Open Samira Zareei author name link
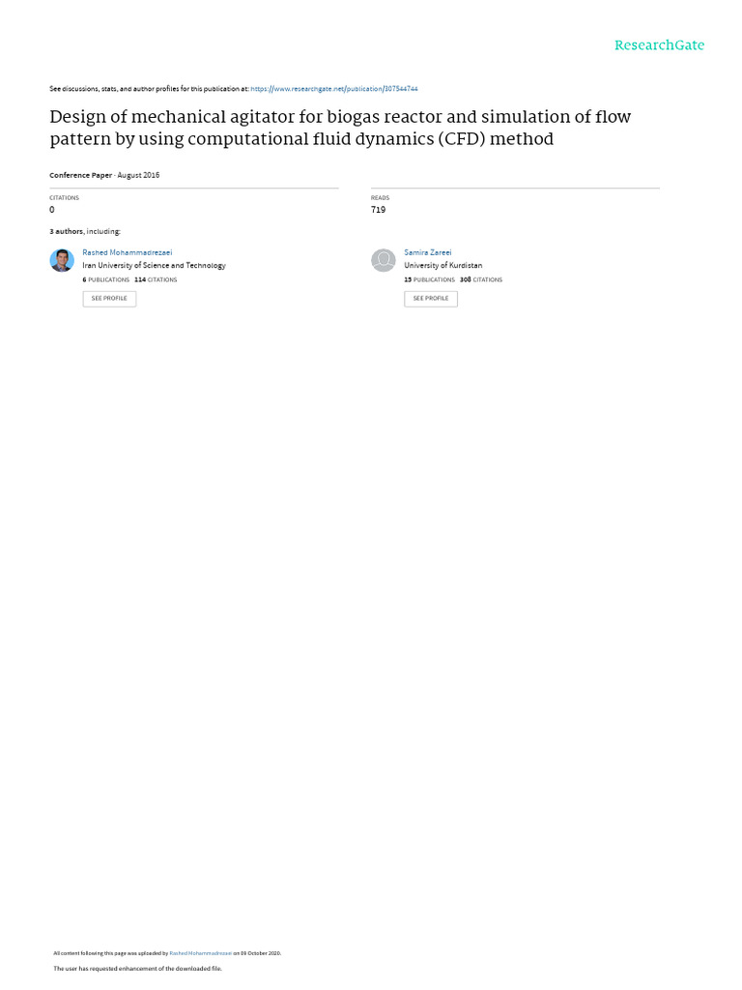742x990 pixels. (428, 252)
